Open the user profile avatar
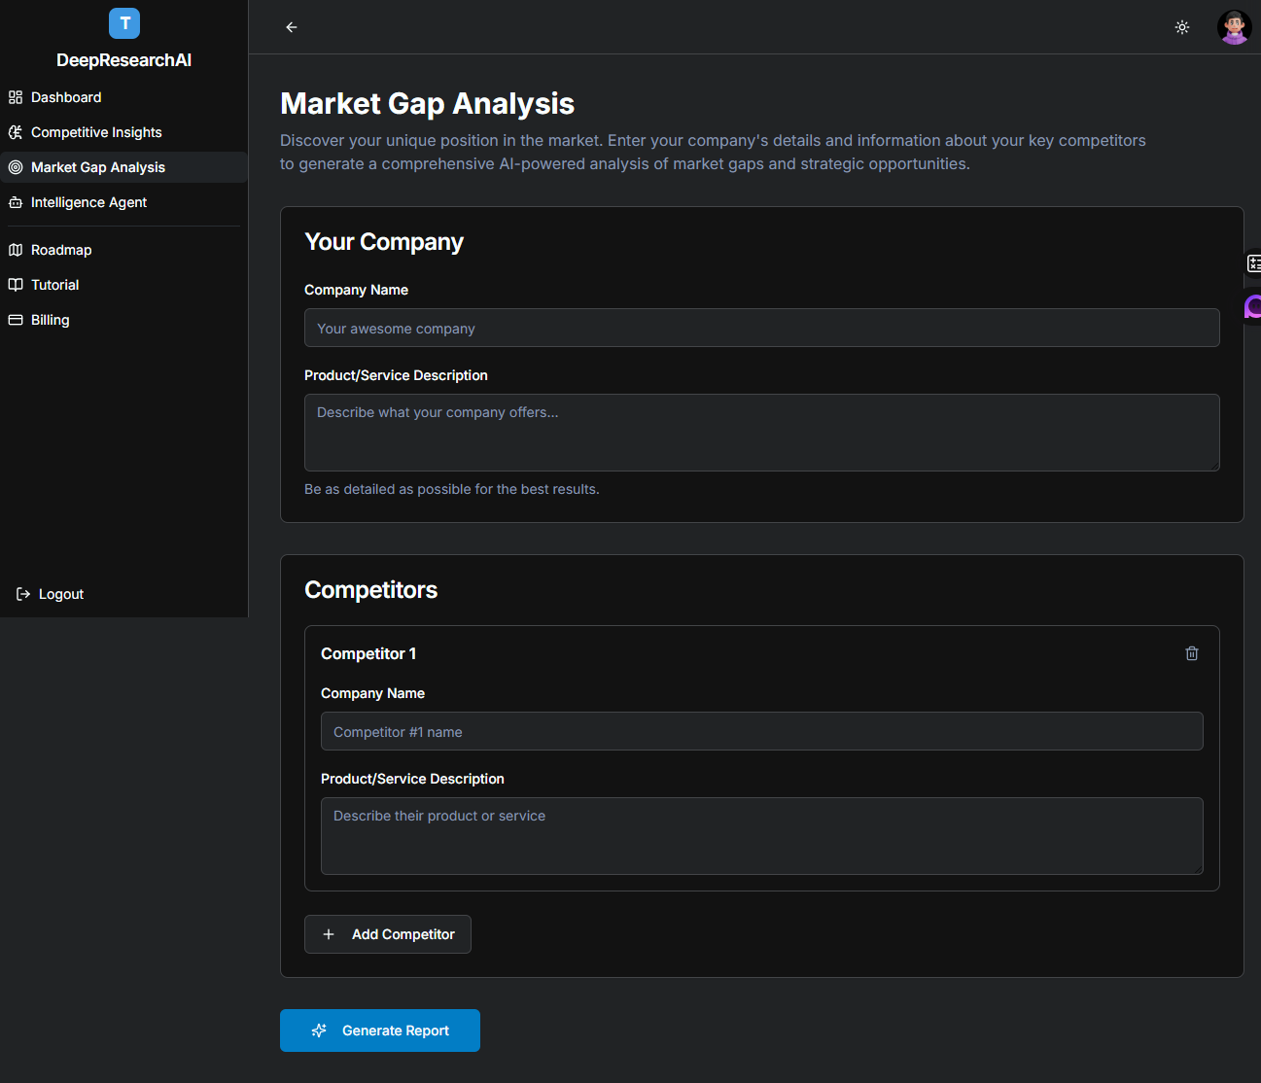Viewport: 1261px width, 1083px height. tap(1233, 26)
